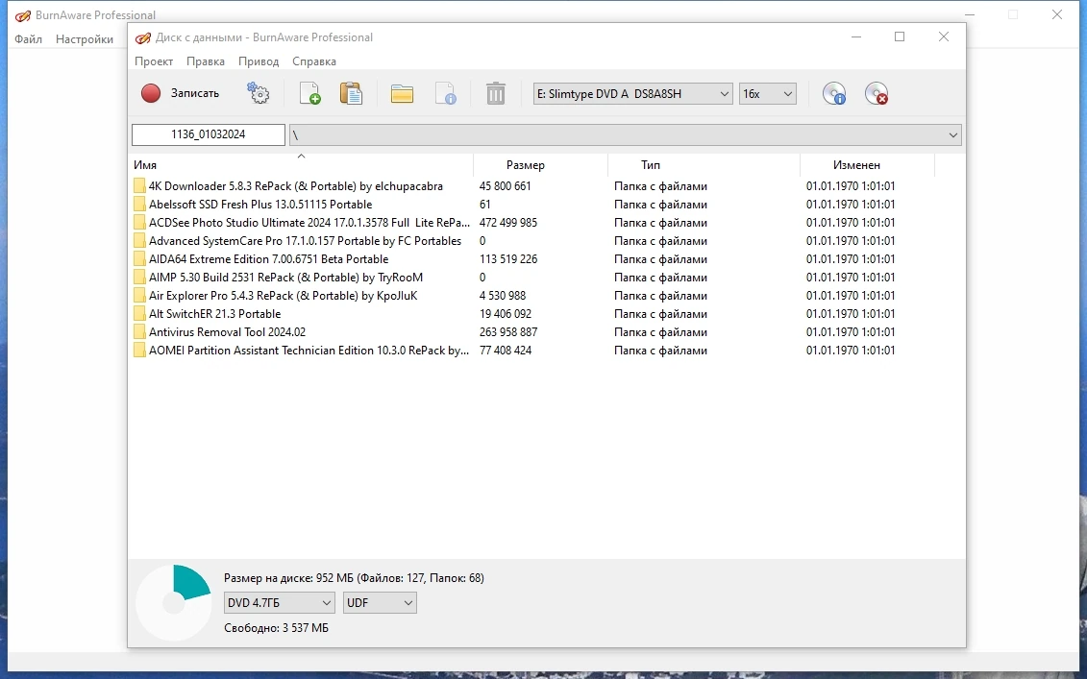Open the UDF file system dropdown
The height and width of the screenshot is (679, 1087).
pos(380,603)
